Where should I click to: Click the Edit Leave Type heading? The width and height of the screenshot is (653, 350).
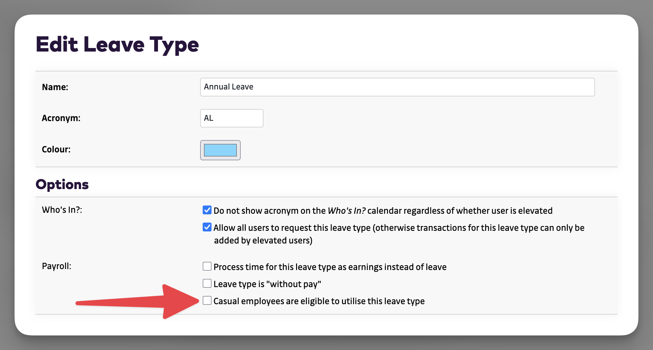coord(118,44)
